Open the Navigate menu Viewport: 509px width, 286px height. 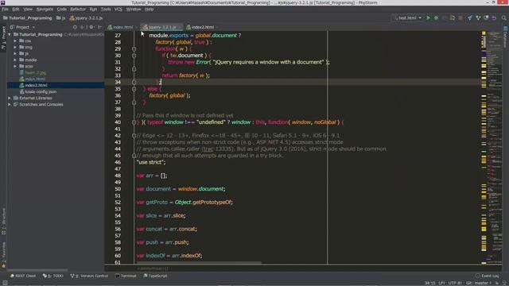coord(45,9)
